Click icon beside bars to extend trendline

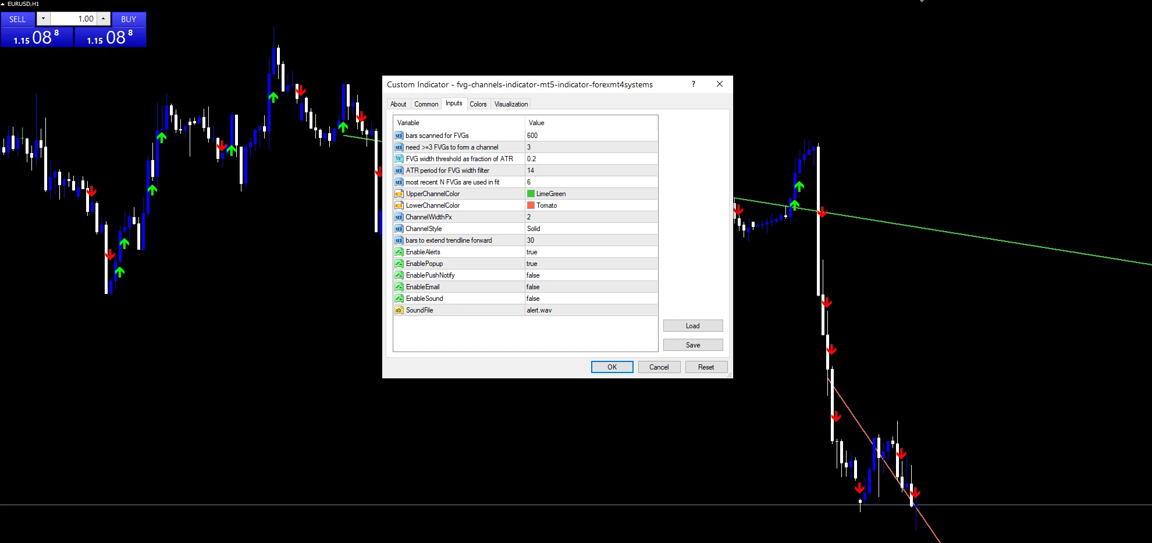[x=399, y=240]
